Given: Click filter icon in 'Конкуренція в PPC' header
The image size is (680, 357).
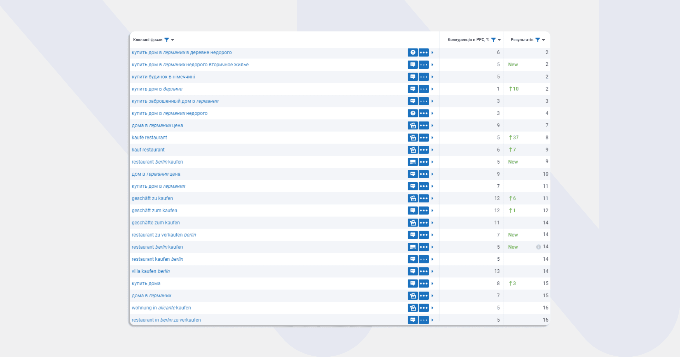Looking at the screenshot, I should [493, 40].
